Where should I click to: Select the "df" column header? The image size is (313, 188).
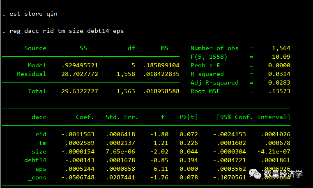[x=131, y=48]
